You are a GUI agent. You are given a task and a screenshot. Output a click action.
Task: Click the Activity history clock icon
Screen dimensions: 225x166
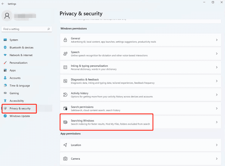pyautogui.click(x=65, y=95)
